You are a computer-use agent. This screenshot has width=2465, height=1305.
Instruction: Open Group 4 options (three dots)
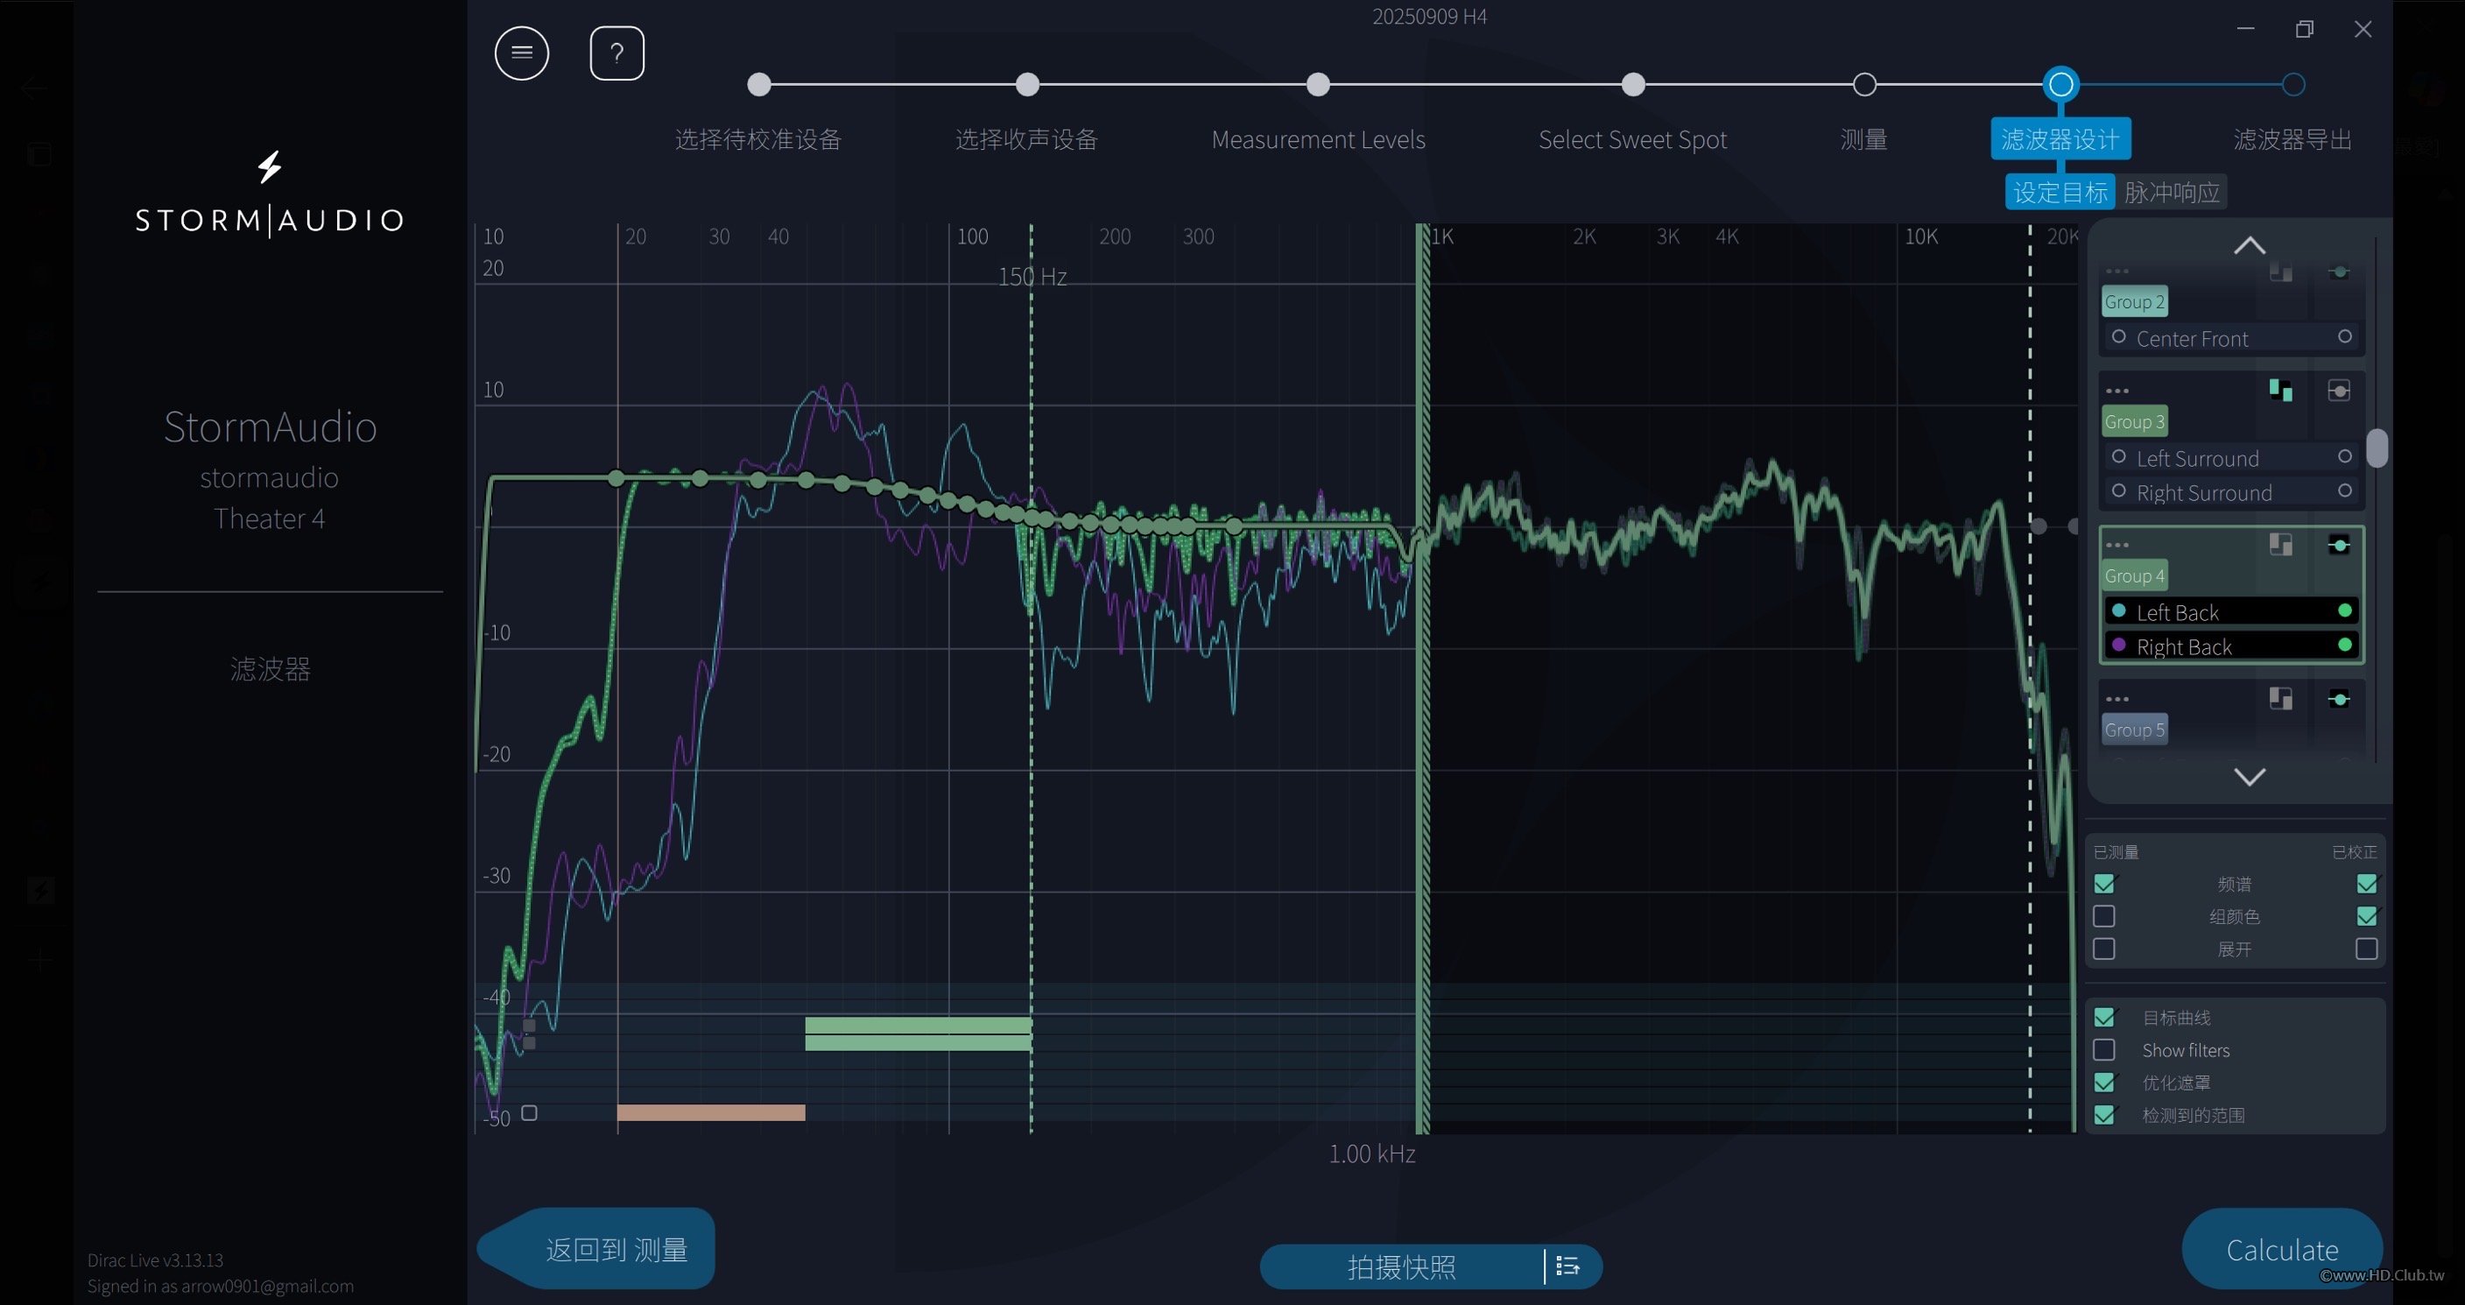2116,545
